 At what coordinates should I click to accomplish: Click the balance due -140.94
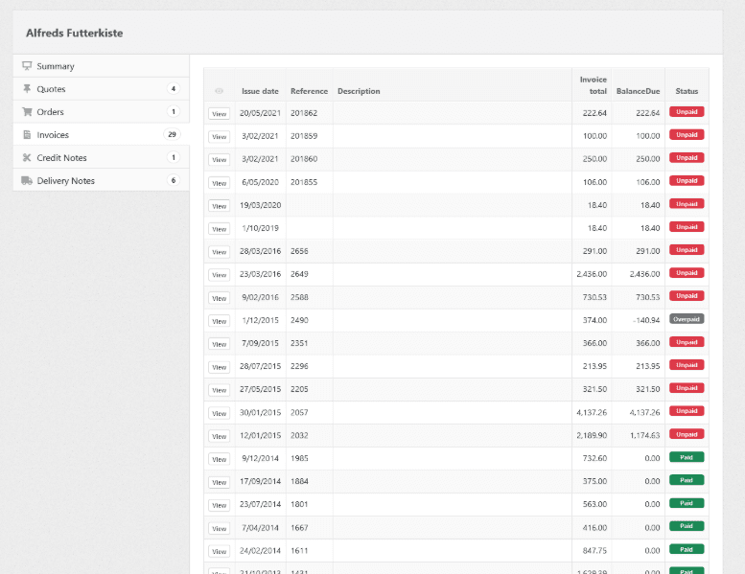[x=646, y=320]
